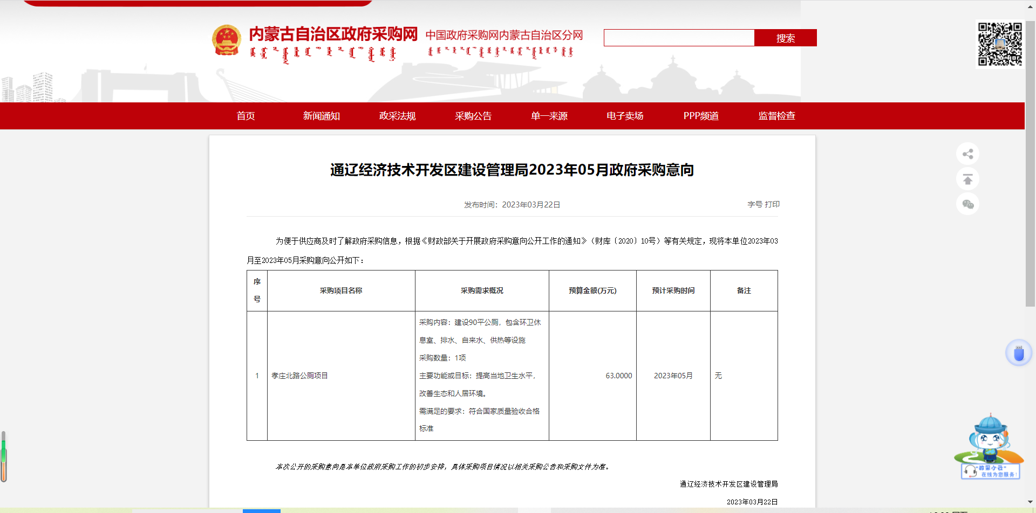Image resolution: width=1036 pixels, height=513 pixels.
Task: Open 监督检查 navigation item
Action: [776, 116]
